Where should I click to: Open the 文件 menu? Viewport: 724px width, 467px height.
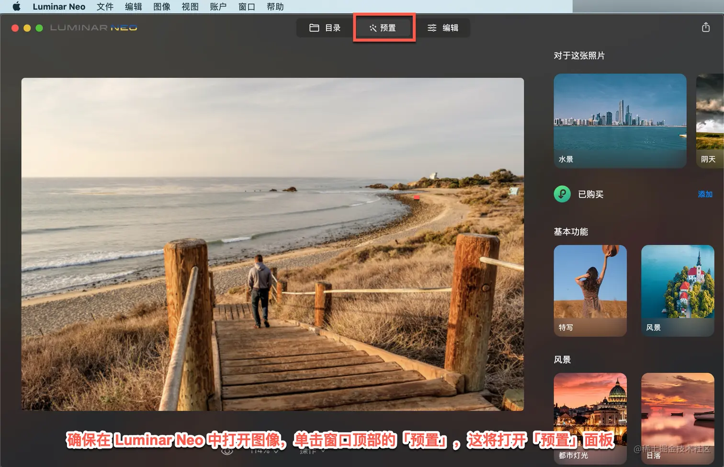point(105,7)
